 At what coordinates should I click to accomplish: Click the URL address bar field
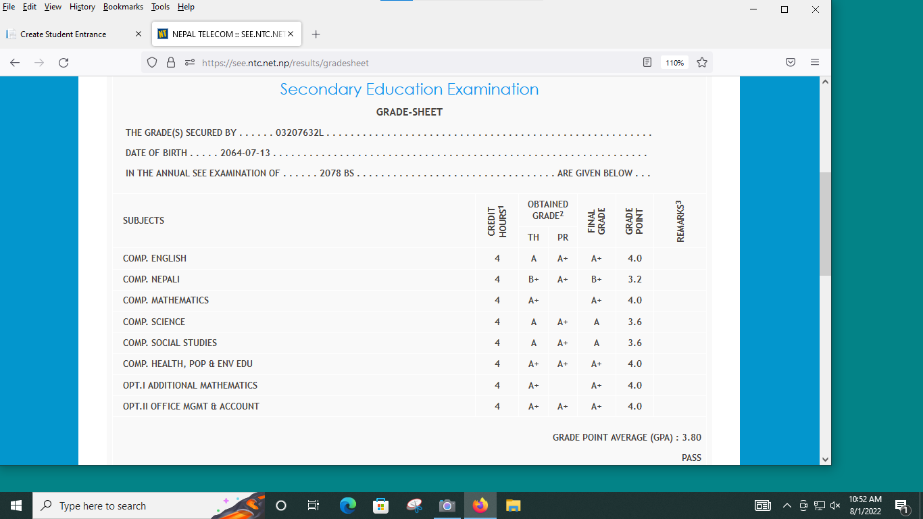pos(405,63)
